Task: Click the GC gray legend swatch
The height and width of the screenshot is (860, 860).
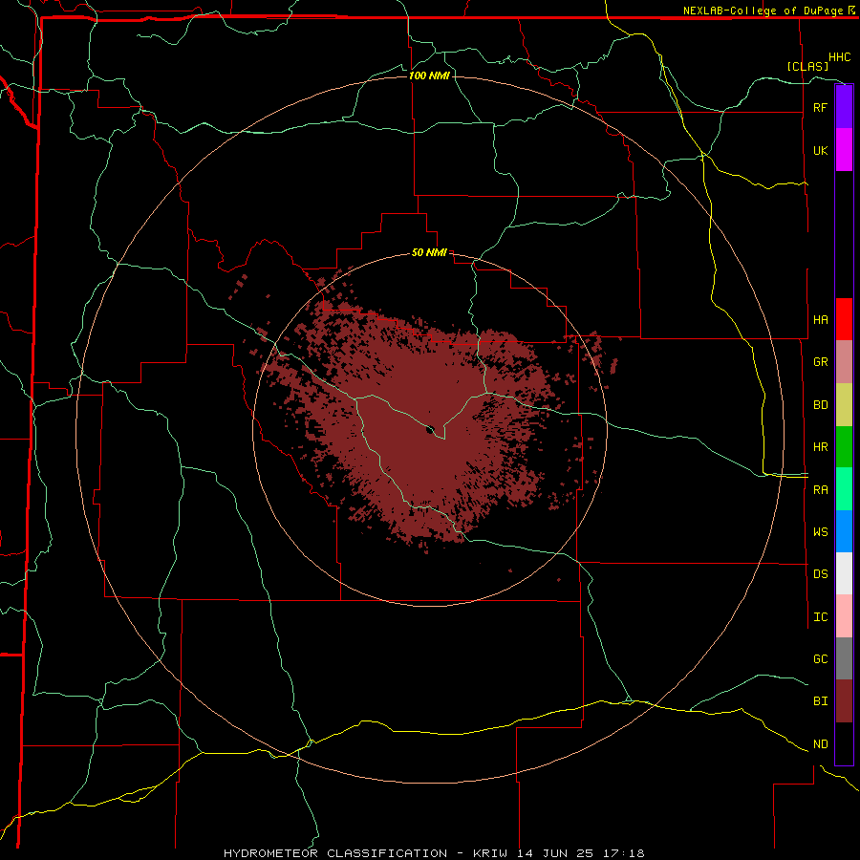Action: point(844,658)
